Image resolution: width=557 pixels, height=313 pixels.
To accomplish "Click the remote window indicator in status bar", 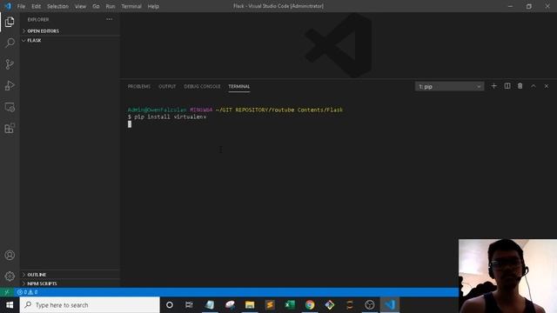I will click(x=6, y=292).
